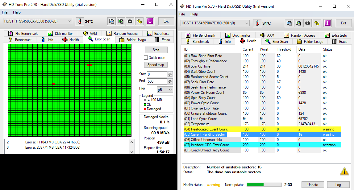
Task: Click Log button in Health window
Action: point(338,184)
